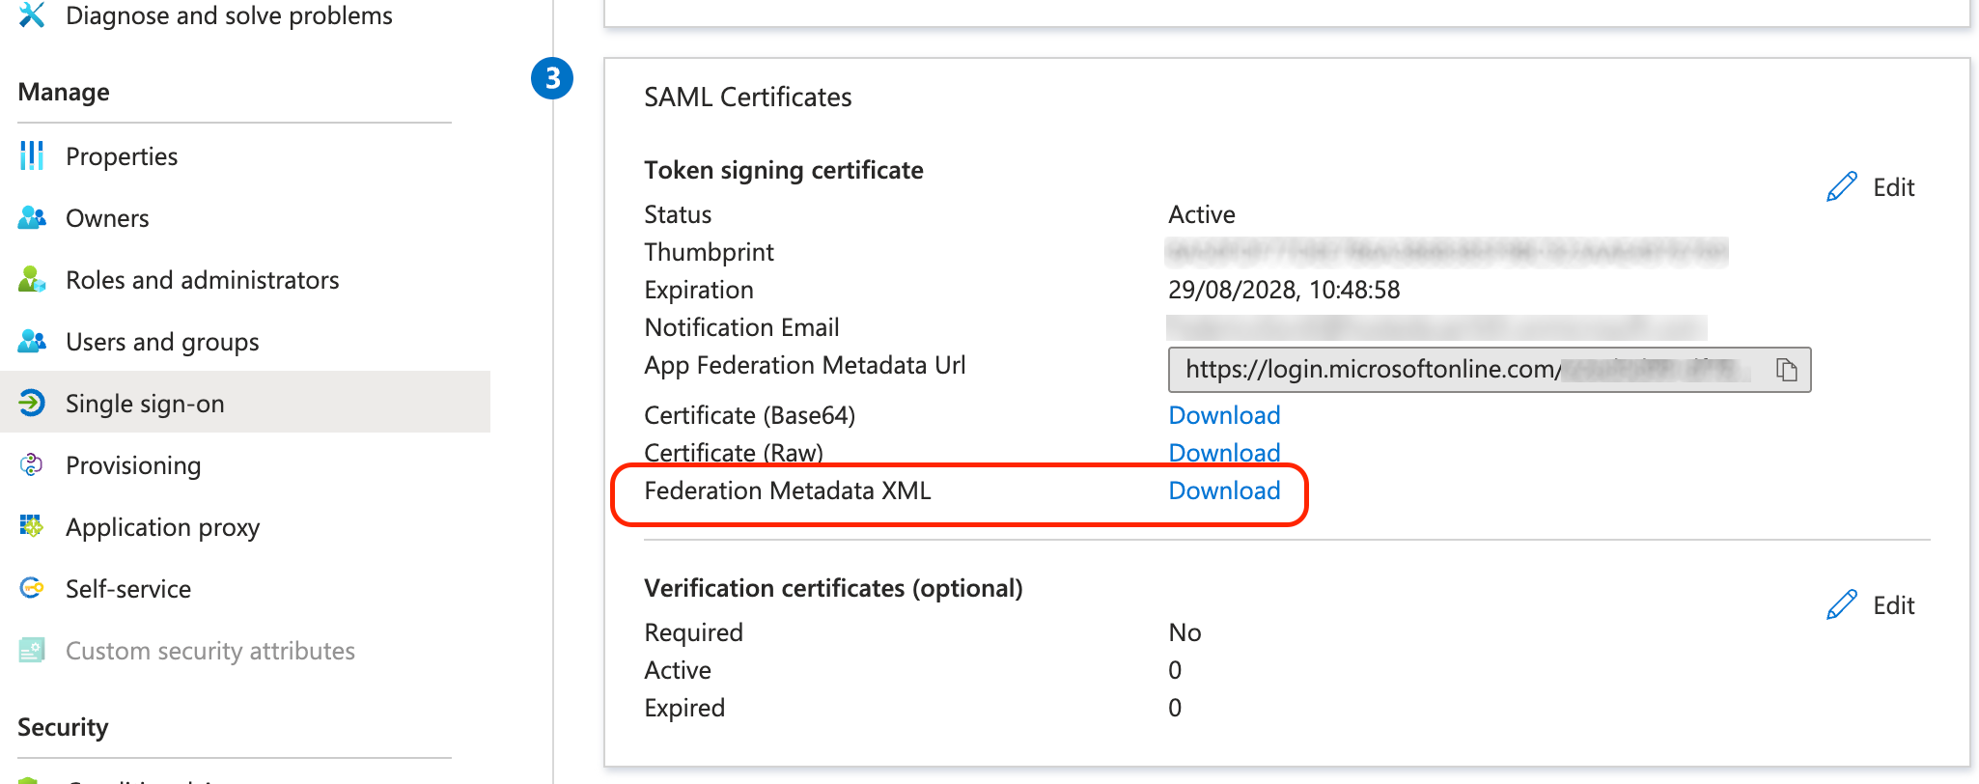Go to Diagnose and solve problems

[229, 15]
